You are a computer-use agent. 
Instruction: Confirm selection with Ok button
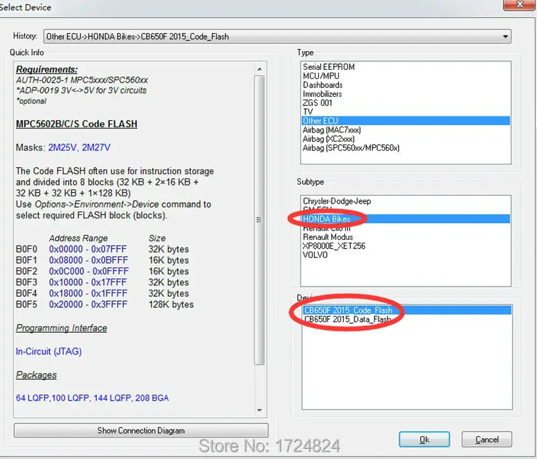pyautogui.click(x=424, y=440)
